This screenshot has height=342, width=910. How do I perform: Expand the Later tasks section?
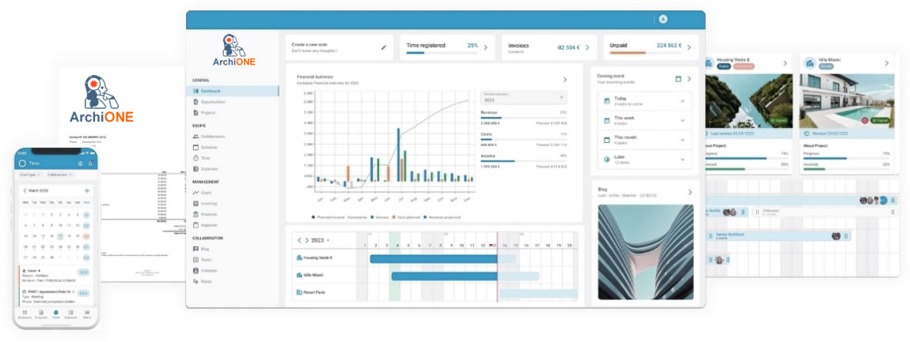click(x=682, y=160)
